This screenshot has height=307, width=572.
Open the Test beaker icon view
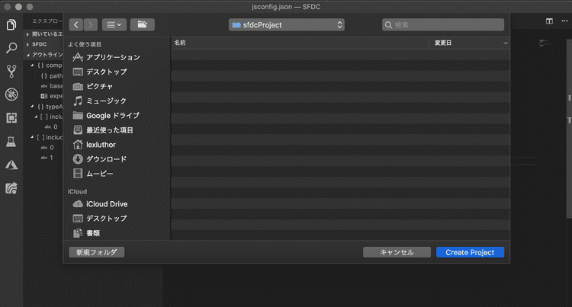[11, 142]
